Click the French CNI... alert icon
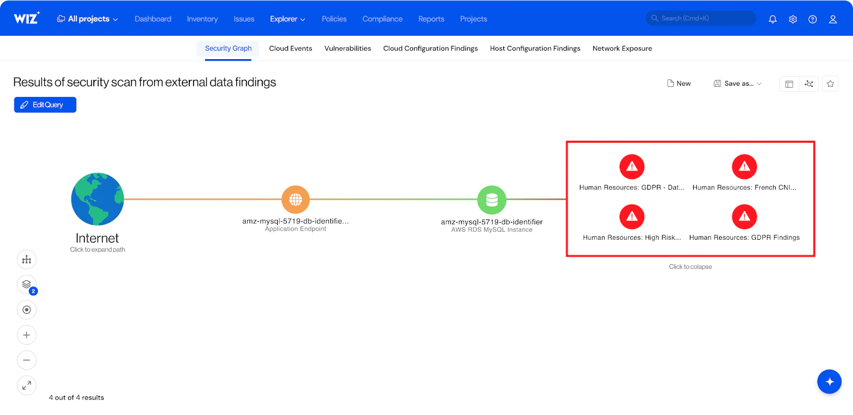 click(744, 167)
